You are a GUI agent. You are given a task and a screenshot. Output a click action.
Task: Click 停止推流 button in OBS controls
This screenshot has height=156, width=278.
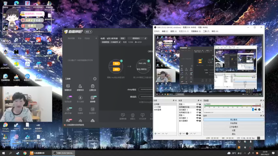click(234, 120)
